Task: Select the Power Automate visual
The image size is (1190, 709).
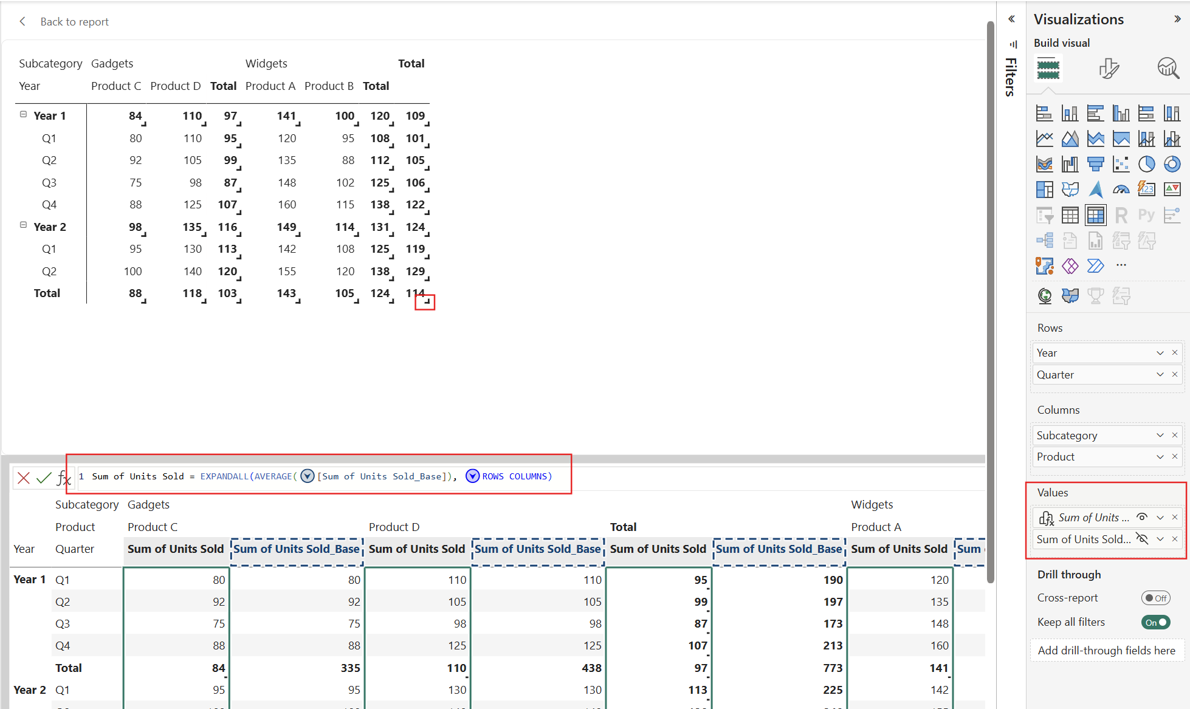Action: coord(1095,265)
